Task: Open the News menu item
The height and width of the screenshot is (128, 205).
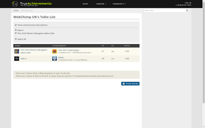Action: coord(85,4)
